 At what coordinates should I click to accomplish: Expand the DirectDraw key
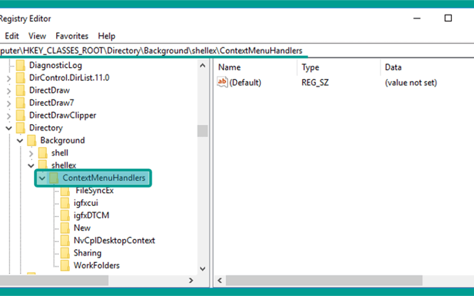coord(9,91)
